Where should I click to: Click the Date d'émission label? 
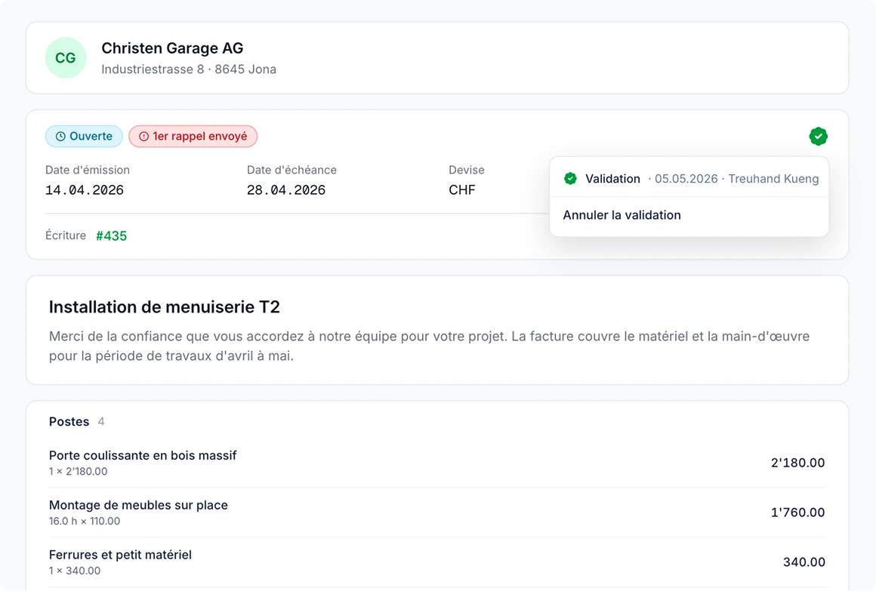click(87, 170)
